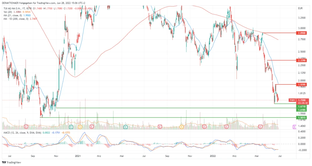Click the 1.5015 support price label

tap(302, 118)
